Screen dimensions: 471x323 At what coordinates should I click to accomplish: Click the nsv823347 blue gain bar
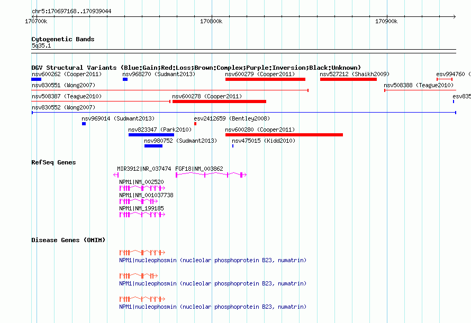point(151,135)
